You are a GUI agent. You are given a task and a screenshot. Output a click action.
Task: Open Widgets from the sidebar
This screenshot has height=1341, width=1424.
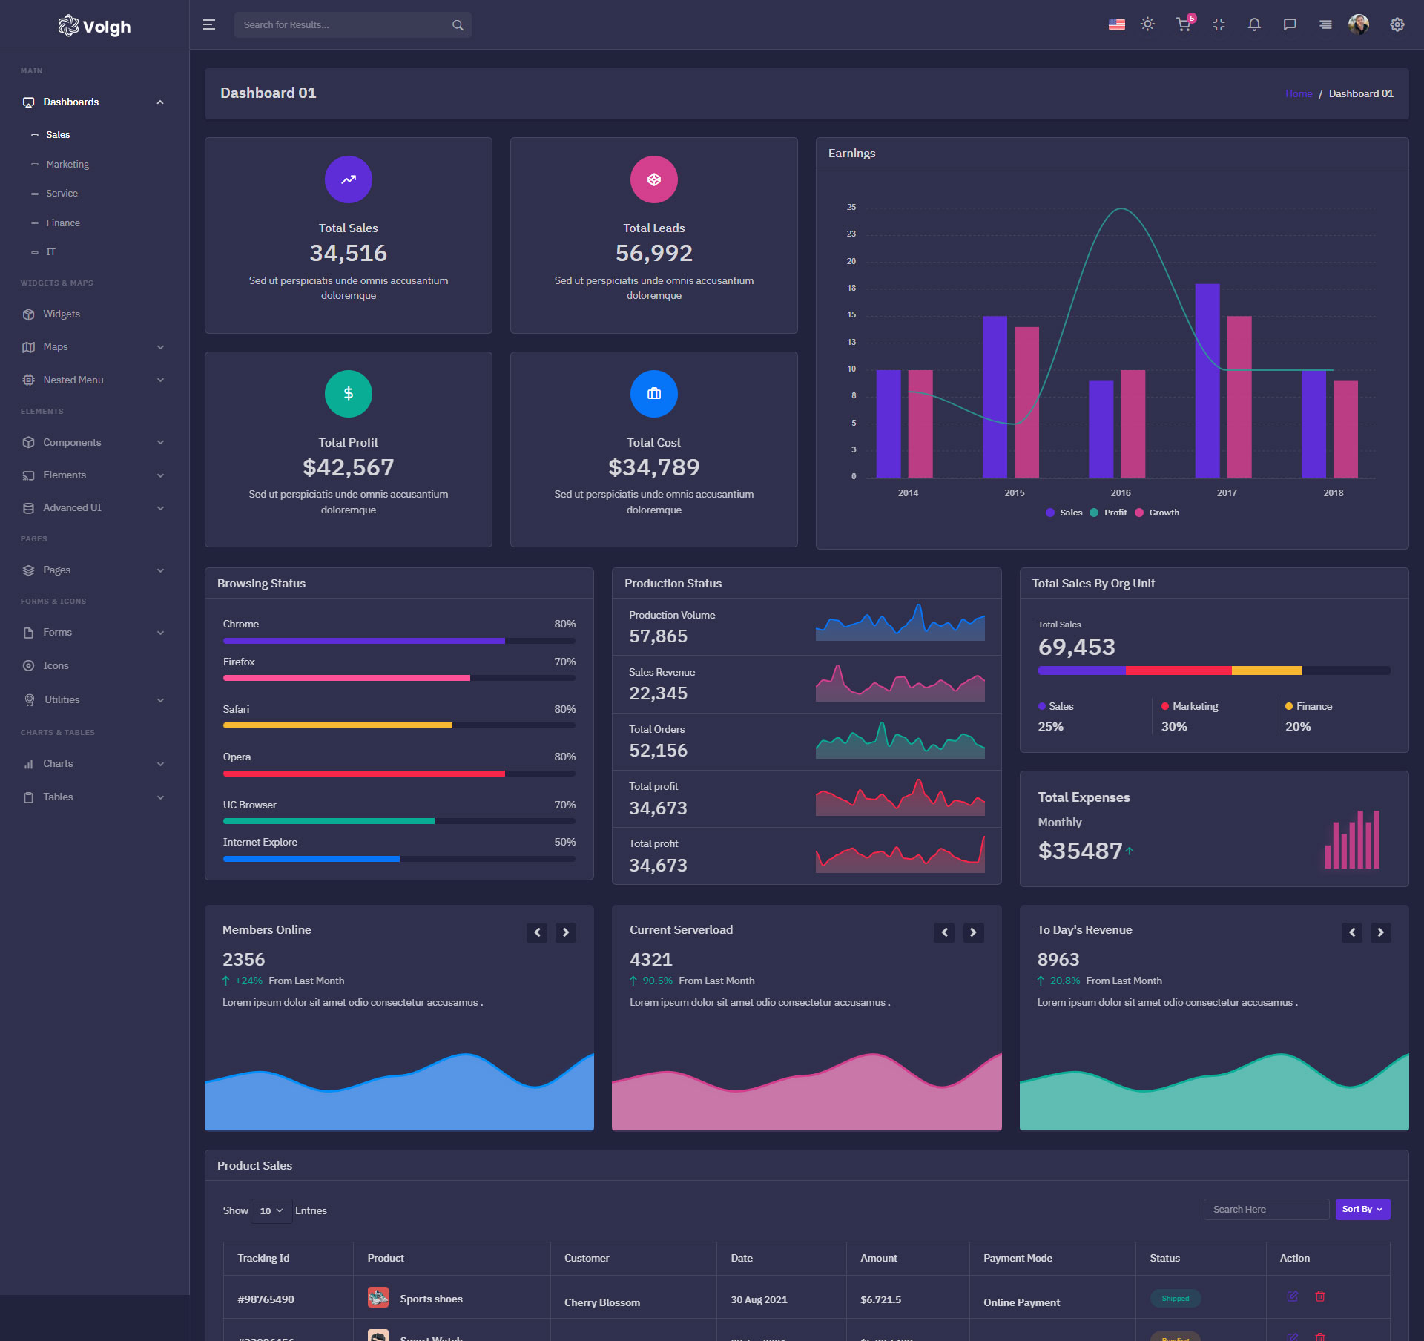[62, 314]
